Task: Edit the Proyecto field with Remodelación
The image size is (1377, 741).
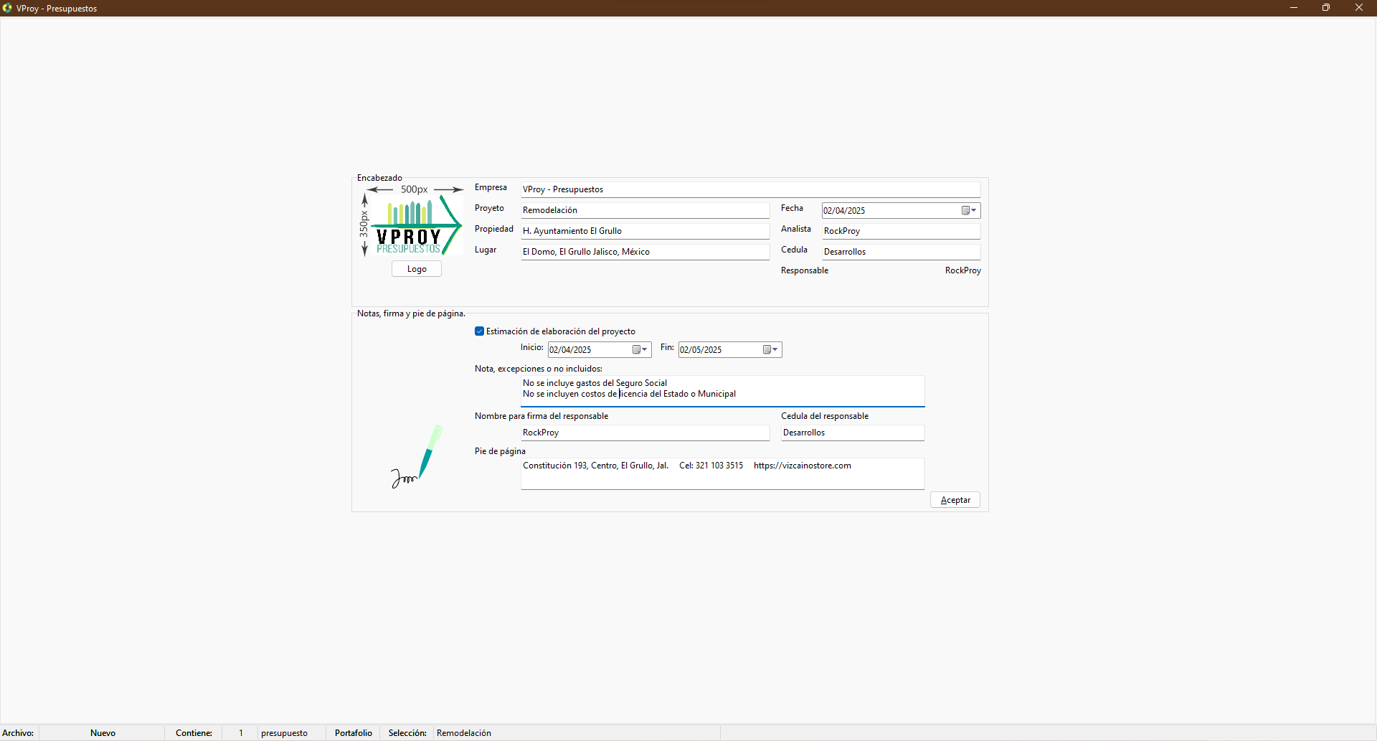Action: click(x=644, y=210)
